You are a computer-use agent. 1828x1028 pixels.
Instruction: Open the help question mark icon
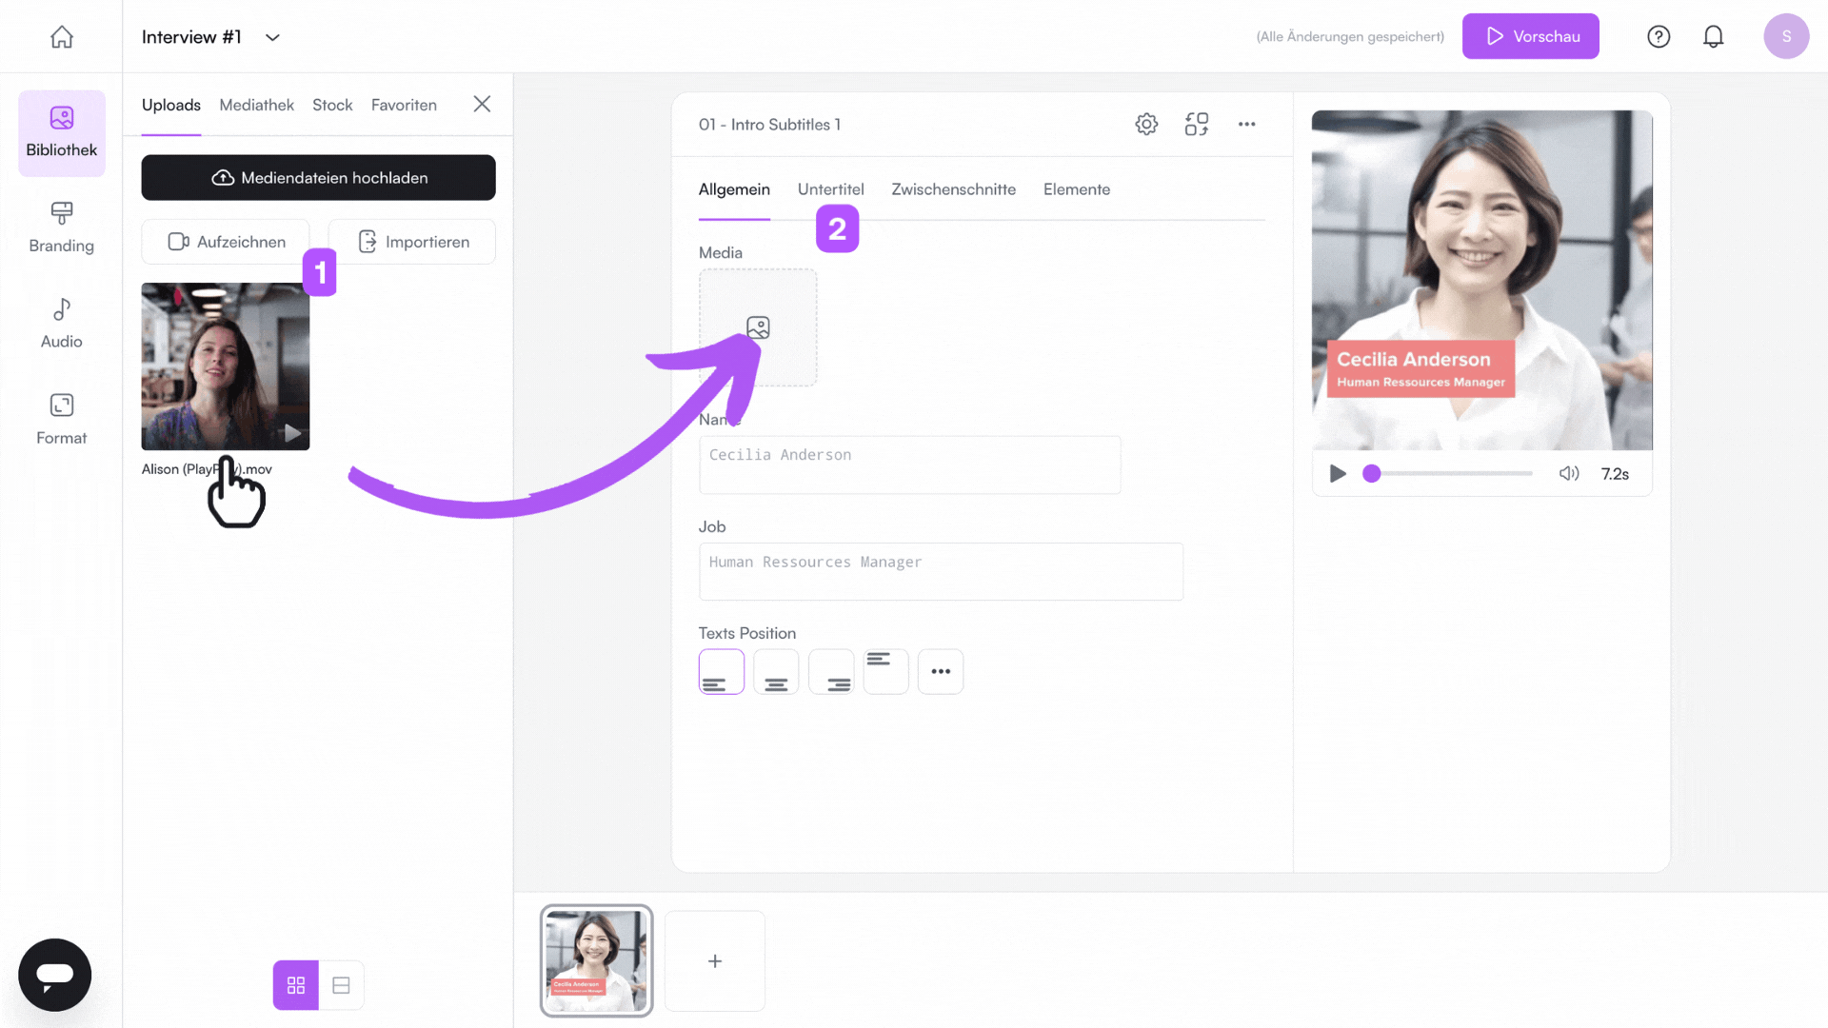click(1659, 36)
